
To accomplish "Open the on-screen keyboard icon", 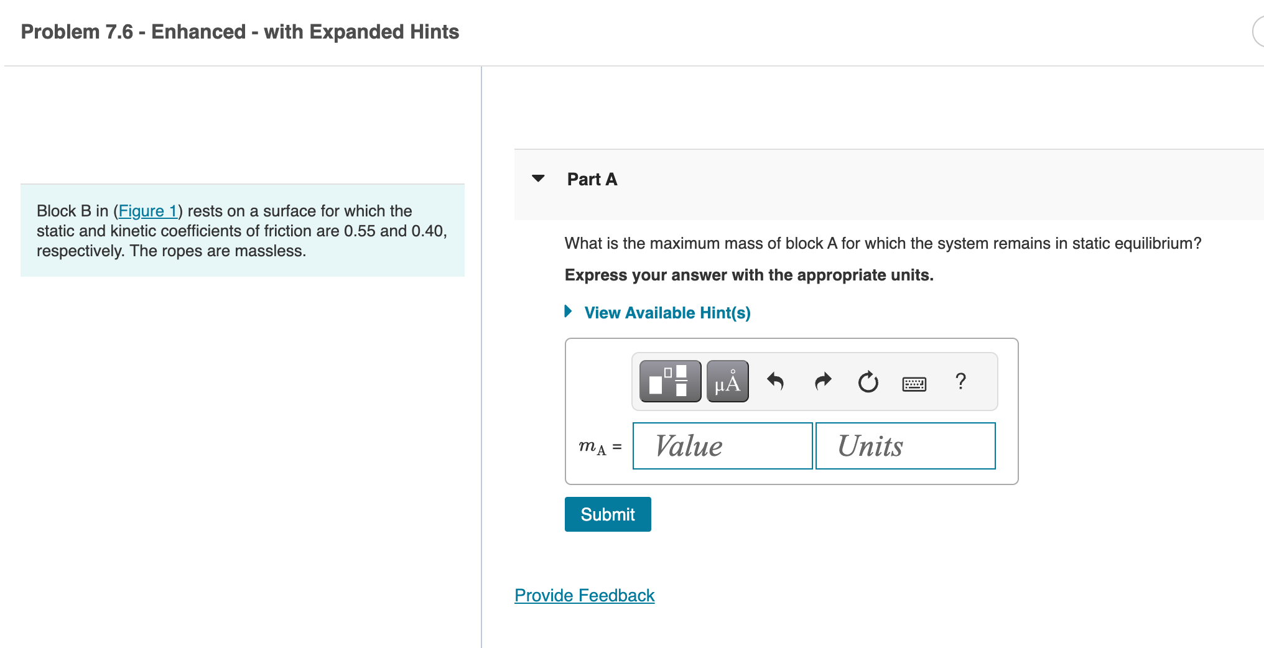I will coord(913,383).
